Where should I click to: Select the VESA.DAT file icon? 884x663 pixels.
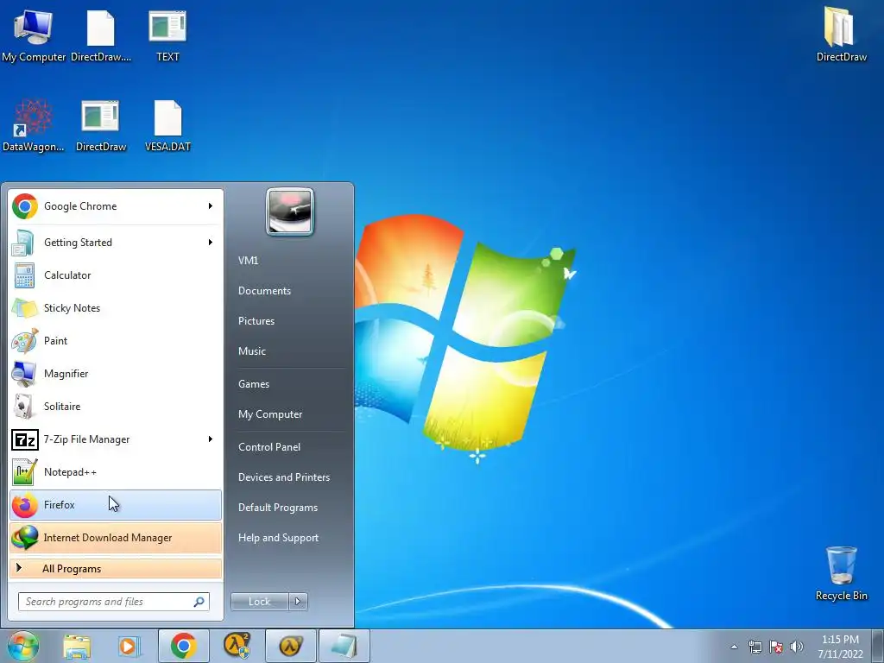[x=167, y=126]
